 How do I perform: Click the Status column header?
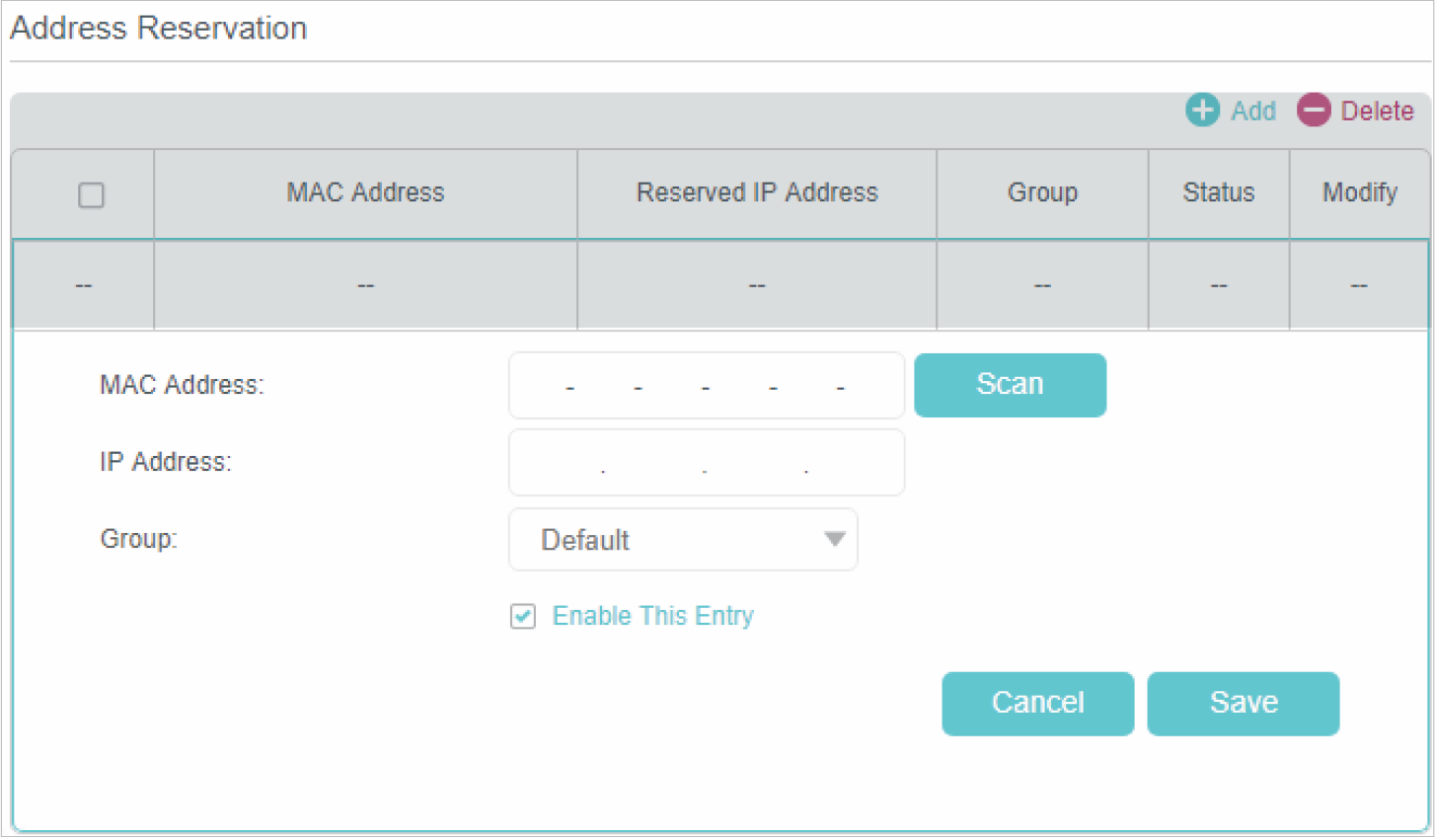pos(1218,192)
